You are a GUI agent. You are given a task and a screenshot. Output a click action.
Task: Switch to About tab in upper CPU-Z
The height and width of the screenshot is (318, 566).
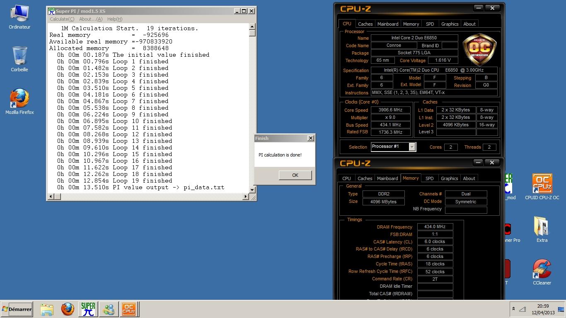pyautogui.click(x=469, y=24)
